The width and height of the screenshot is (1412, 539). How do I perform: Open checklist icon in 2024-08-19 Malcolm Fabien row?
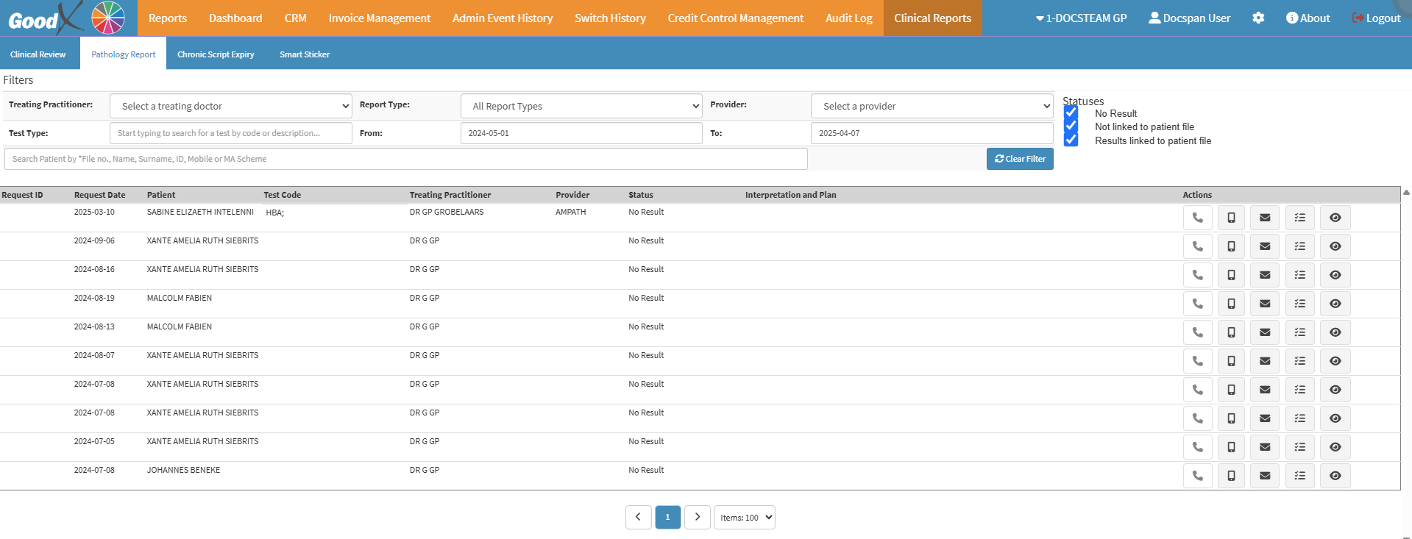point(1299,304)
